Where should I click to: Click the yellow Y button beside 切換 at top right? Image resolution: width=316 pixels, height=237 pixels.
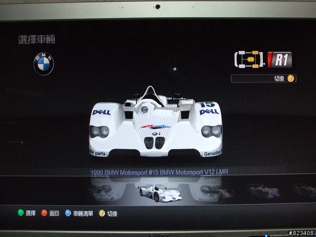[291, 78]
